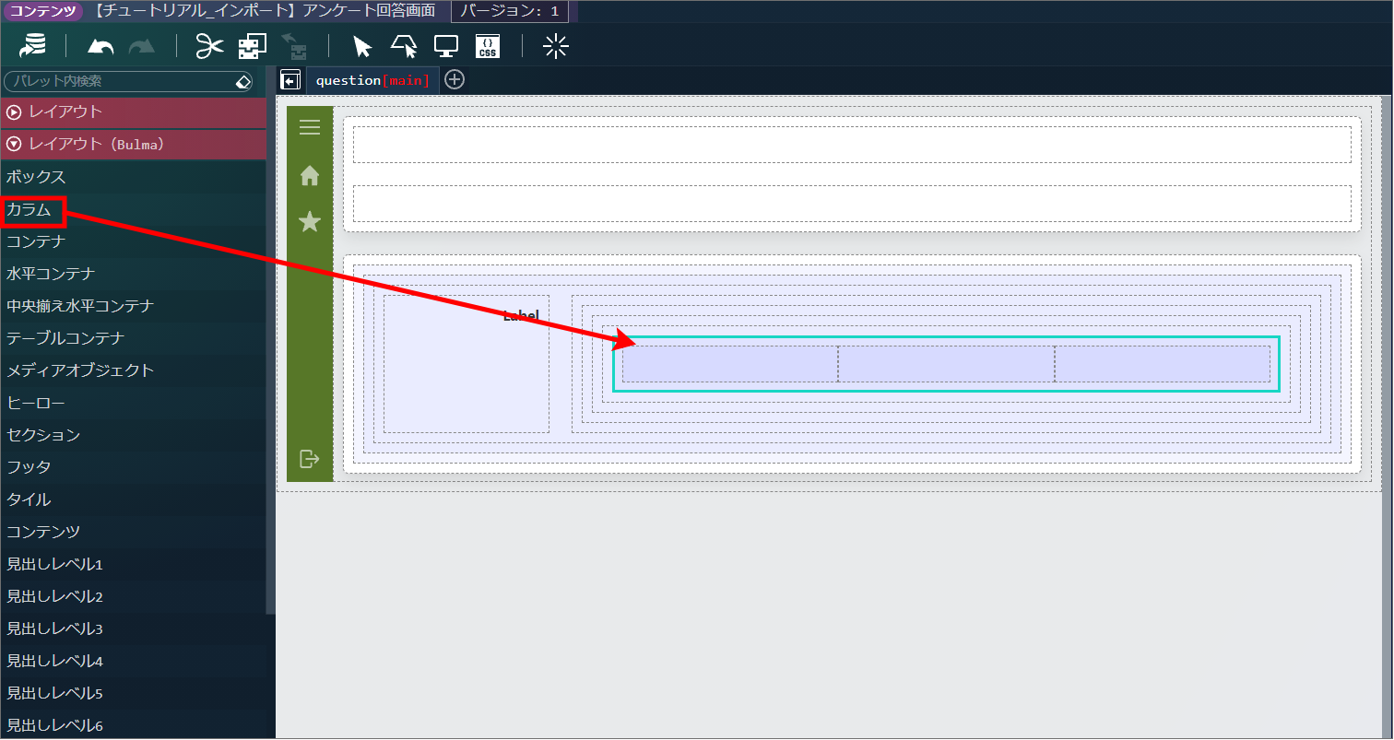1394x740 pixels.
Task: Click the Label text on the canvas
Action: tap(521, 316)
